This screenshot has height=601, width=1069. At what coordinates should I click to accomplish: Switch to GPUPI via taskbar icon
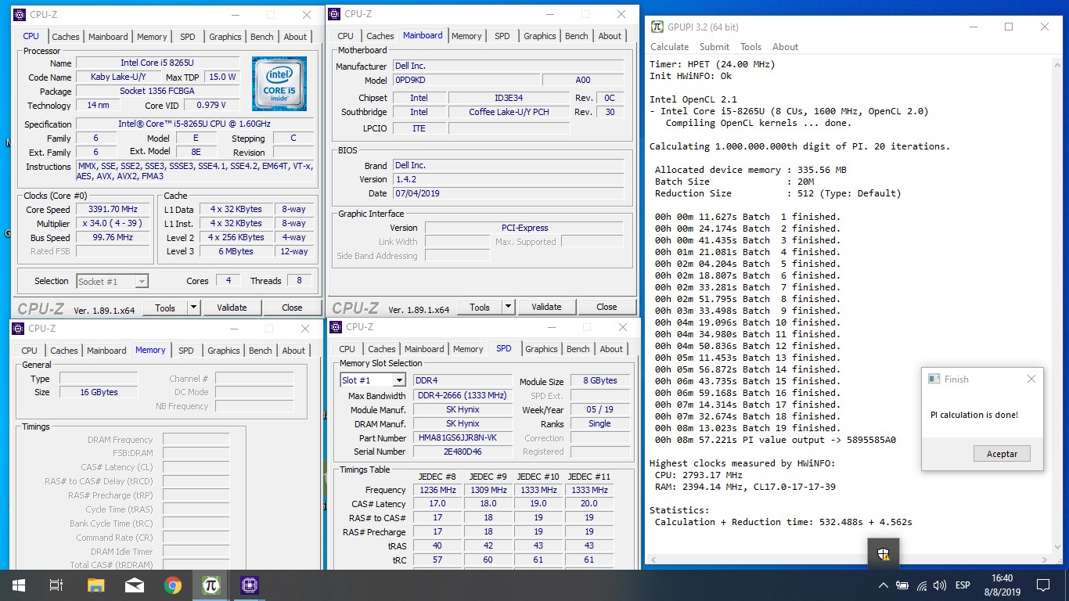[x=211, y=585]
